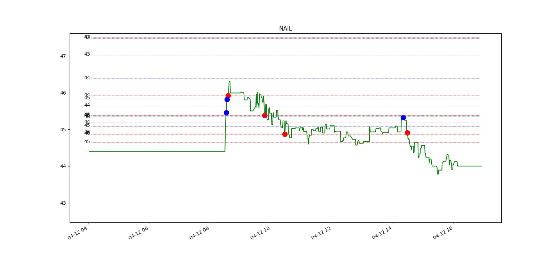Select the y-axis tick label 43
This screenshot has width=557, height=278.
coord(63,203)
